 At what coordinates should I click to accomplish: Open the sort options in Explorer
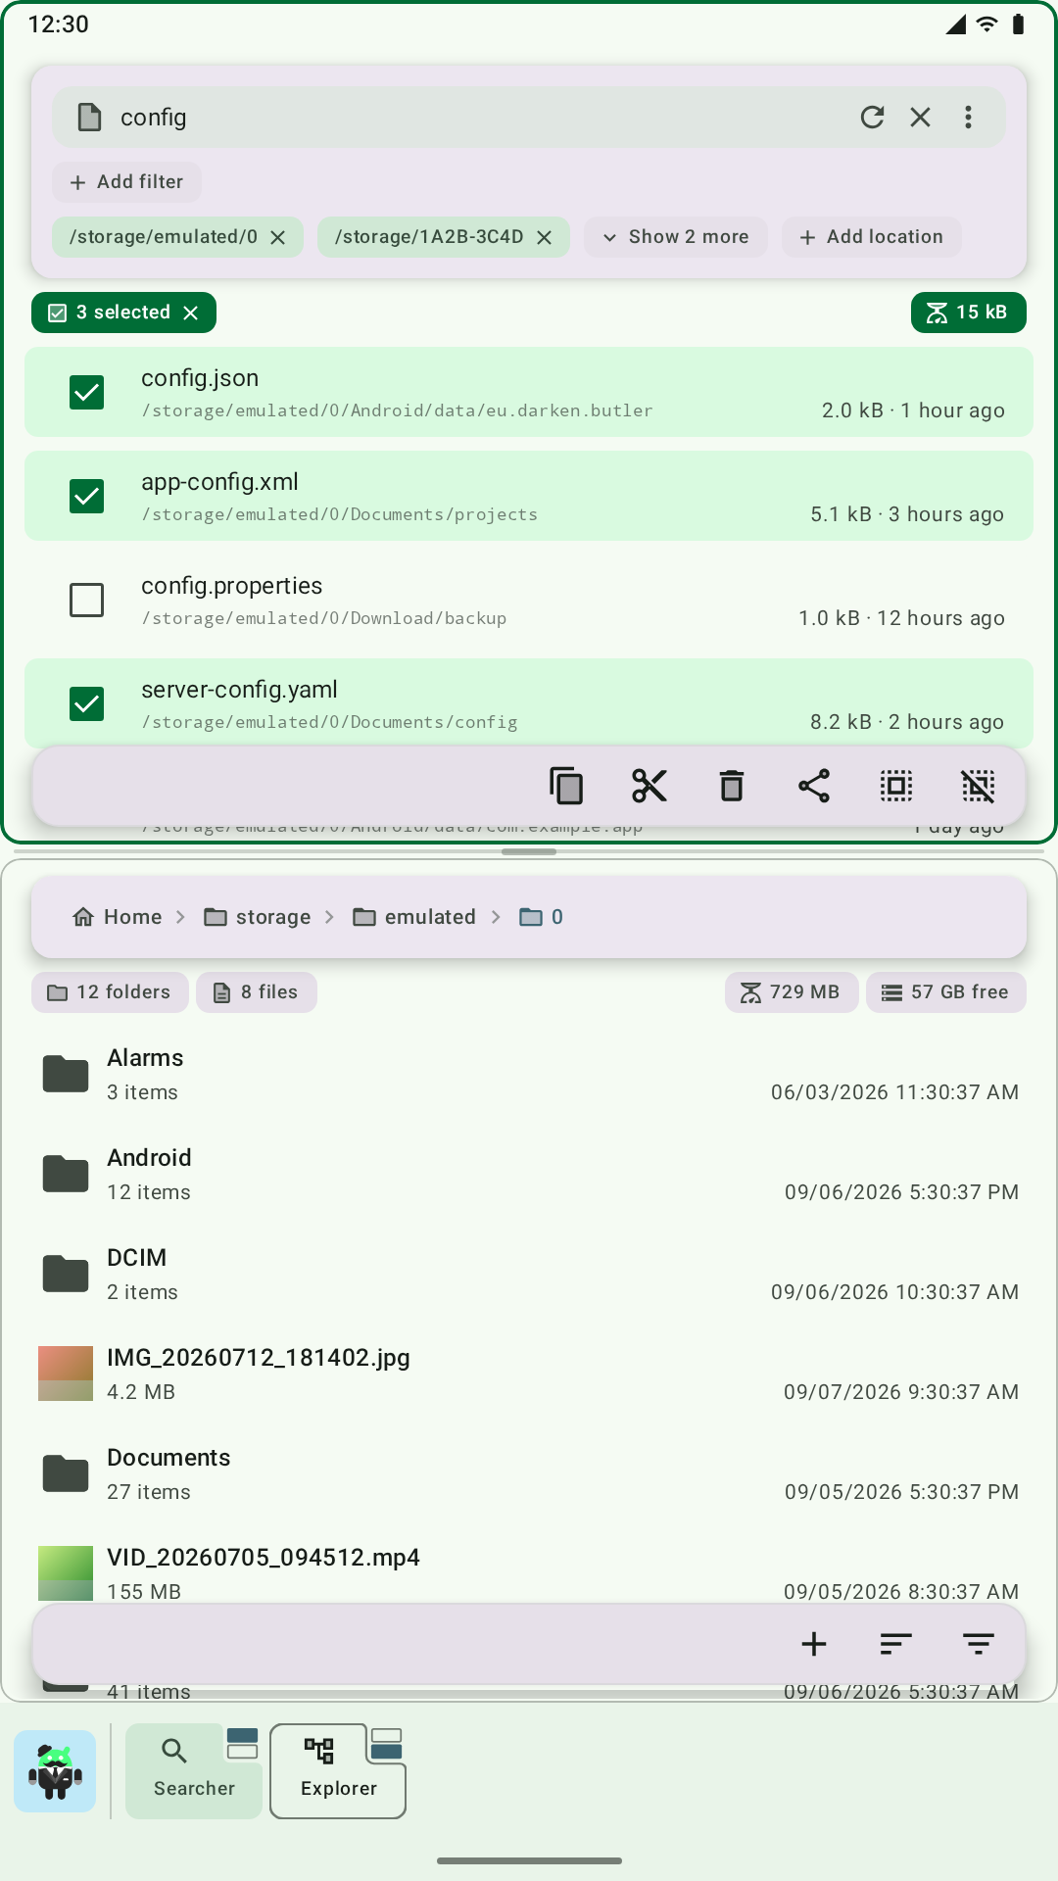(895, 1644)
